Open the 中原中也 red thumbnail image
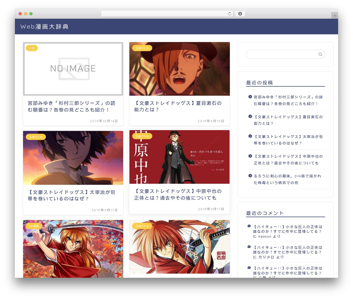353x299 pixels. 180,157
